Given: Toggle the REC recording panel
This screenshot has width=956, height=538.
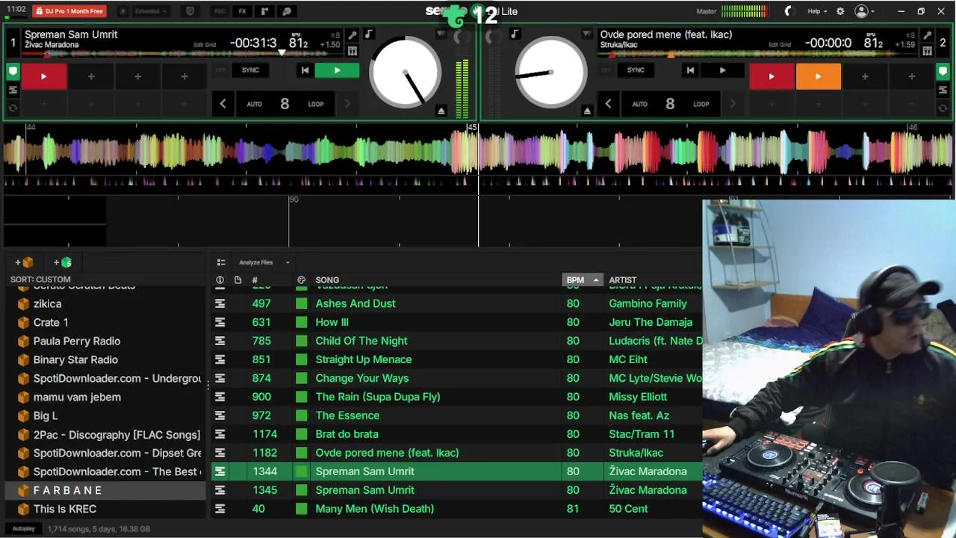Looking at the screenshot, I should click(220, 11).
